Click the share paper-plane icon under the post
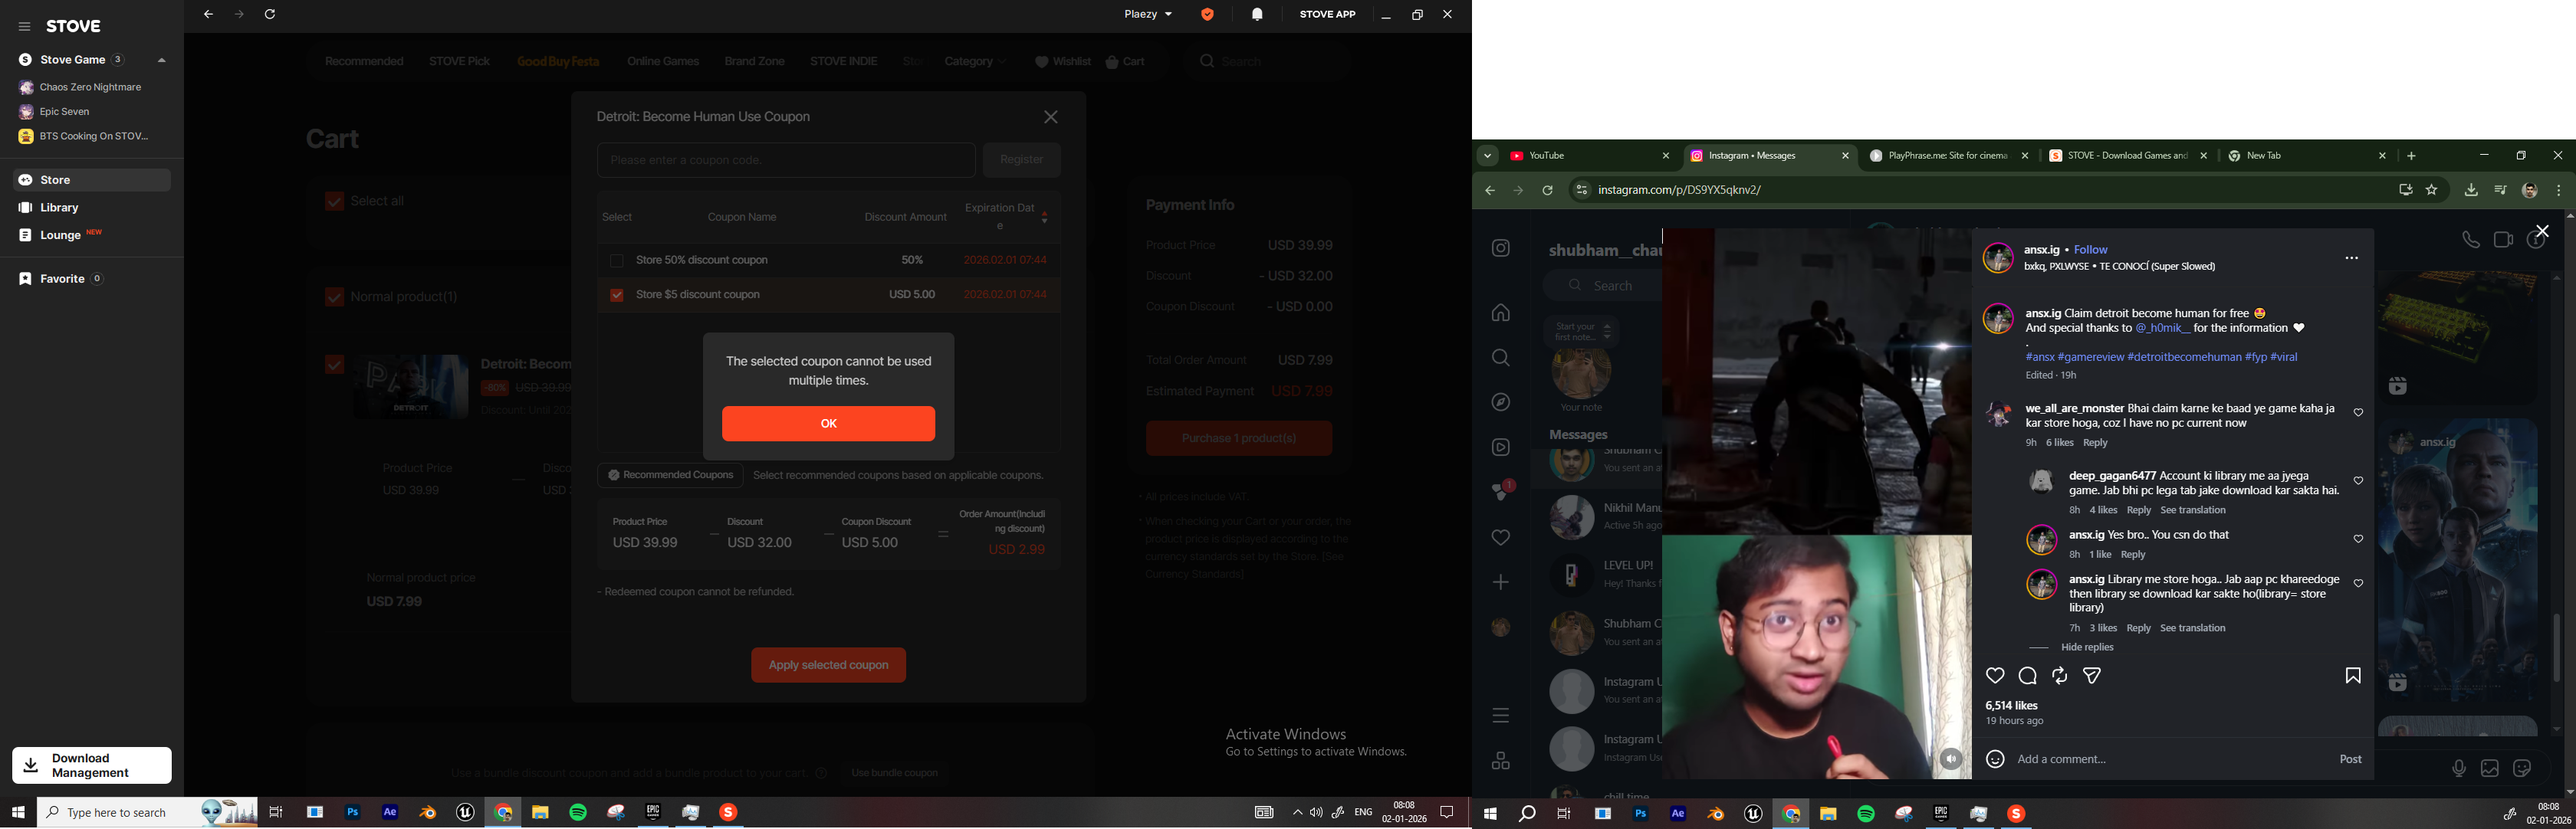Screen dimensions: 2576x829 click(x=2092, y=677)
